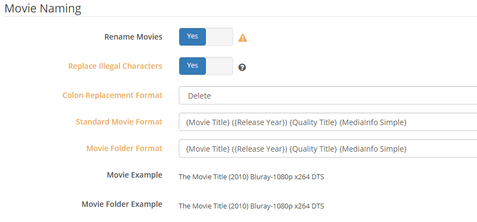Click the orange warning triangle beside Rename Movies

[242, 38]
